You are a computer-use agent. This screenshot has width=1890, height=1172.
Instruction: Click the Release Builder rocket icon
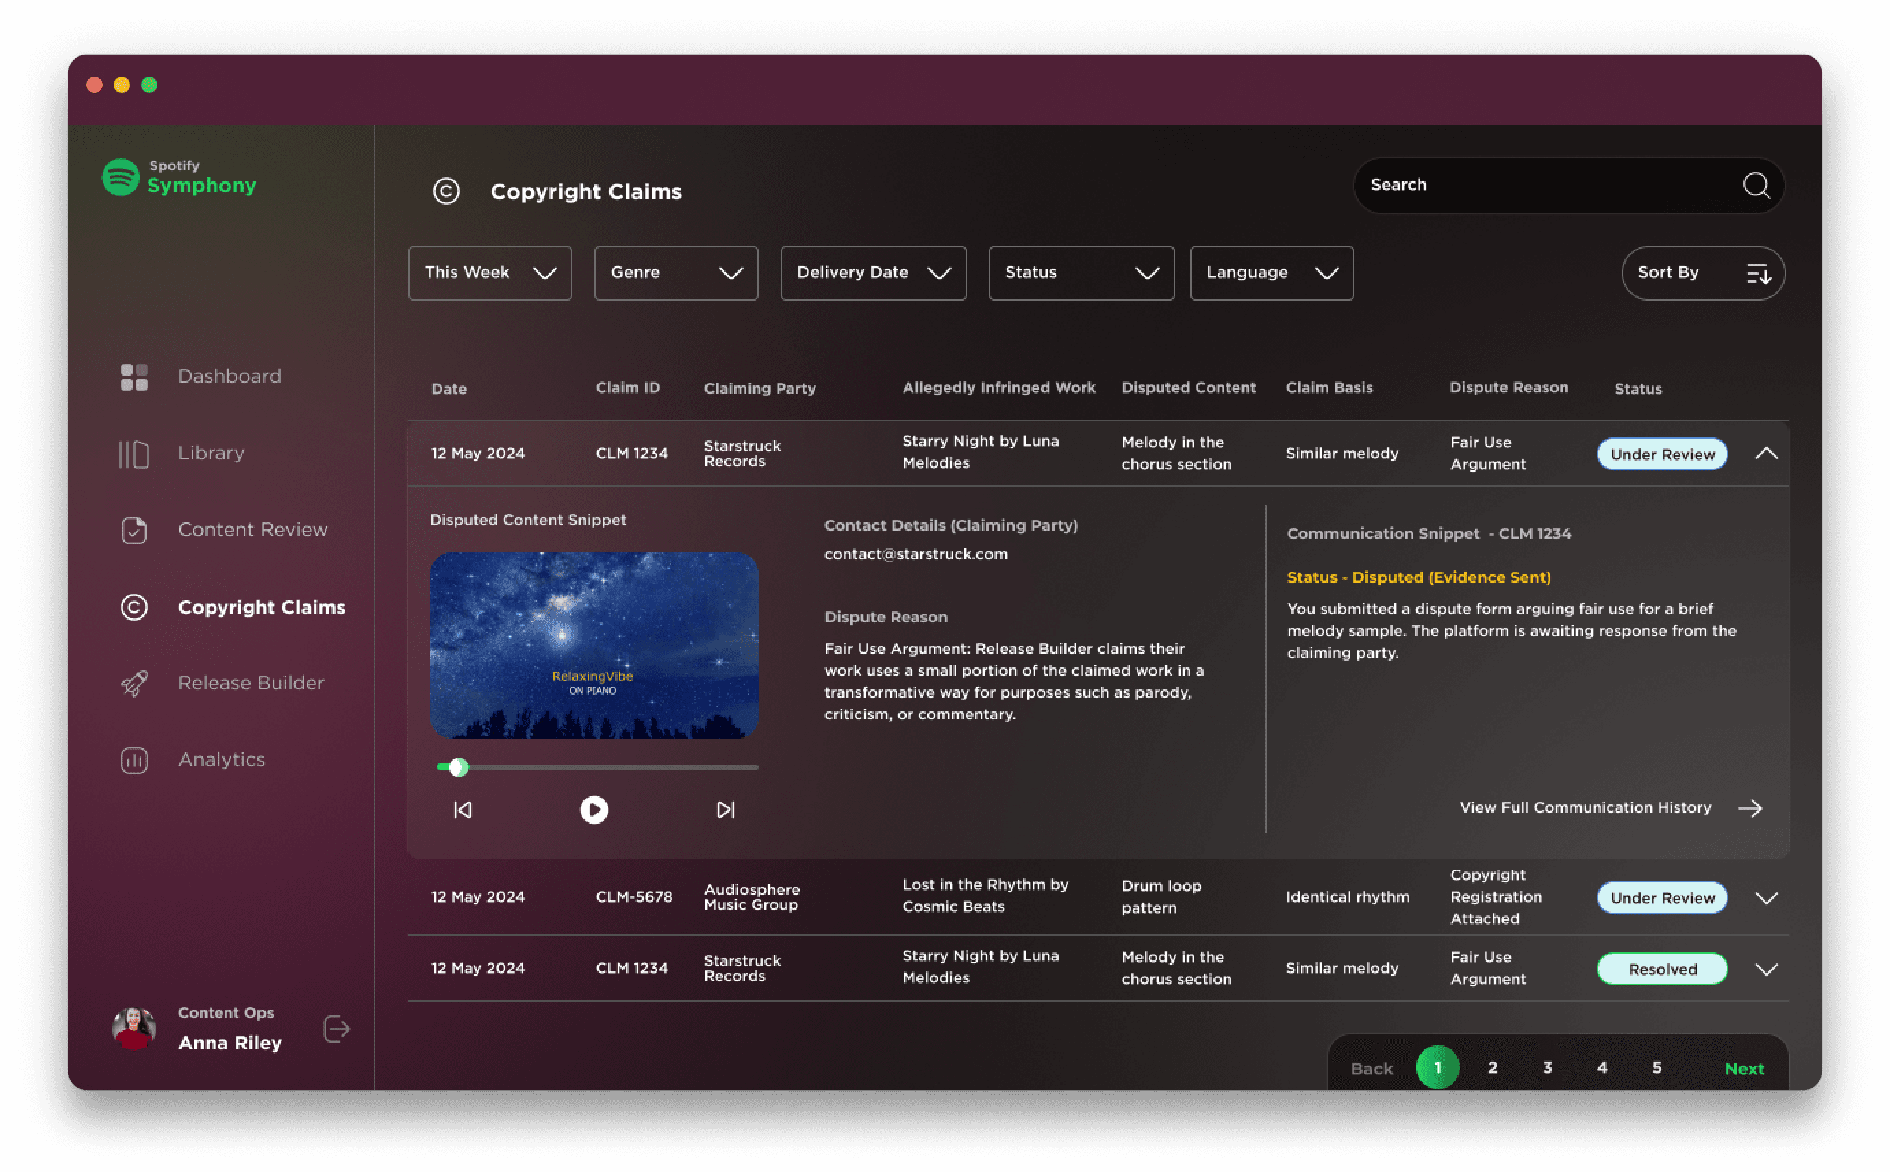(134, 684)
